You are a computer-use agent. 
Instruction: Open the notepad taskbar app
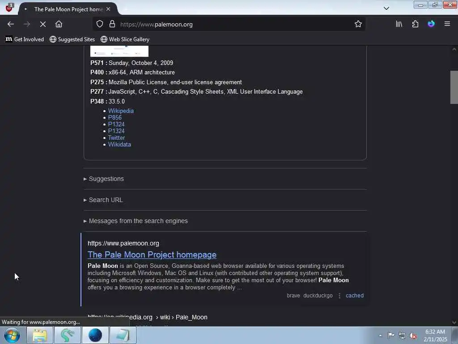coord(123,335)
